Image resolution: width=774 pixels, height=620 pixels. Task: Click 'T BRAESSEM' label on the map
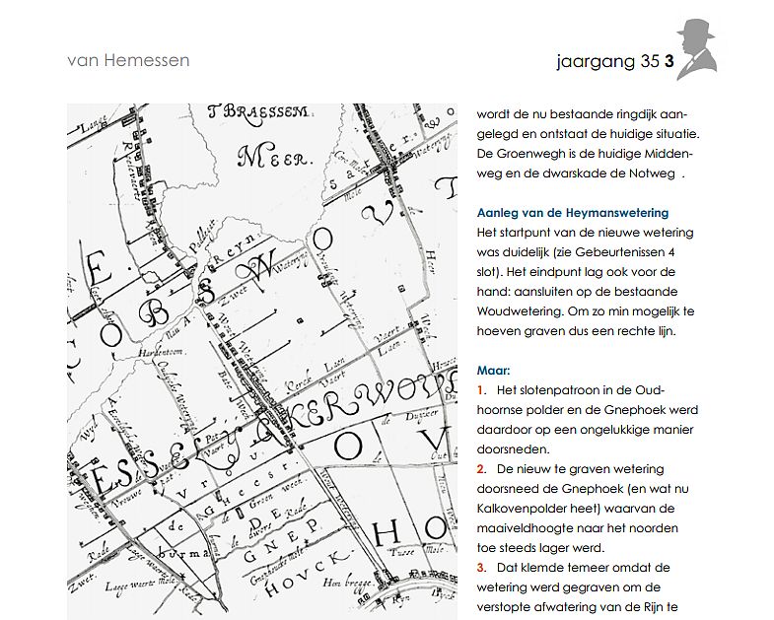click(258, 112)
